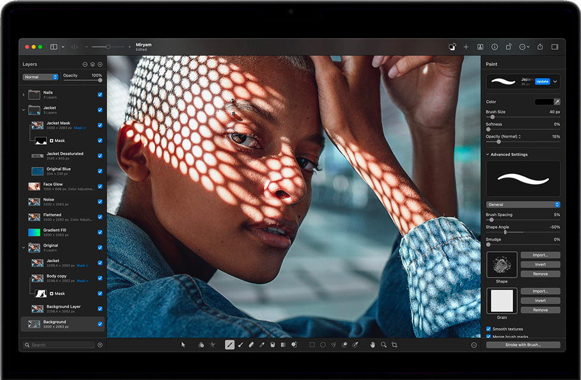Select the Rectangular selection tool
The width and height of the screenshot is (581, 380).
[x=312, y=345]
